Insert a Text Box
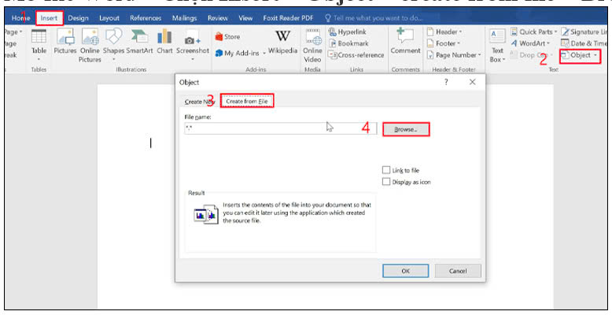The height and width of the screenshot is (315, 612). 497,46
